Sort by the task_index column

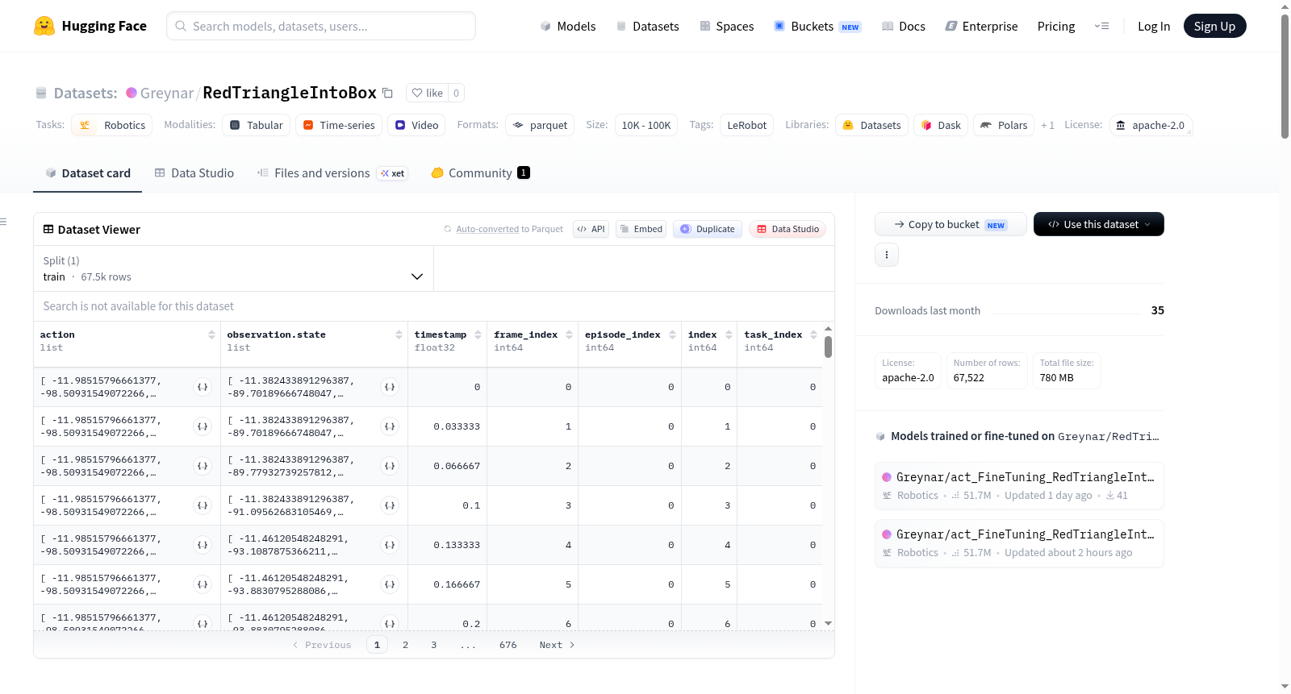[x=813, y=335]
